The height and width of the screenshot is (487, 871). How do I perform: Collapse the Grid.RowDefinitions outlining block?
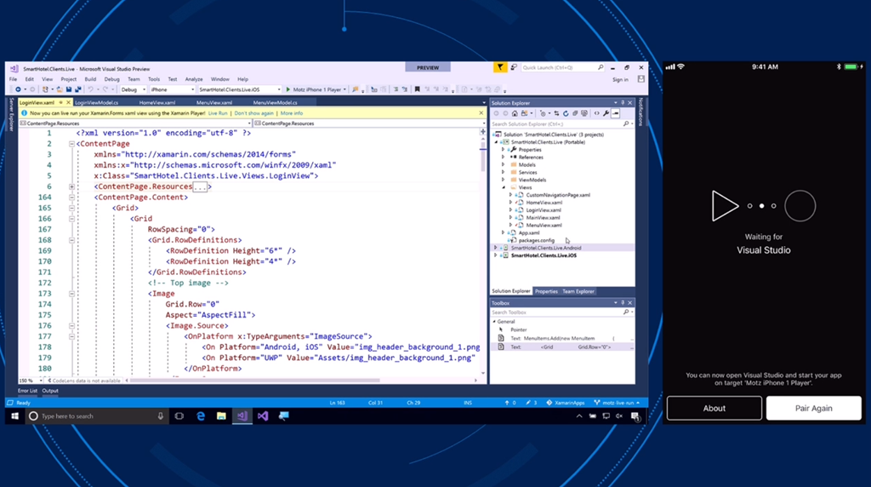click(72, 240)
